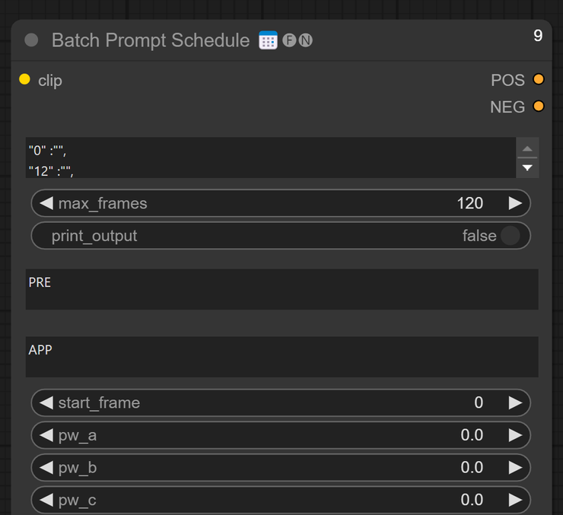Decrease pw_c value with left arrow
This screenshot has height=515, width=563.
46,500
